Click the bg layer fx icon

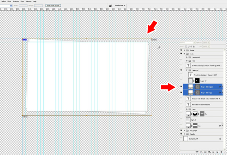[x=220, y=126]
